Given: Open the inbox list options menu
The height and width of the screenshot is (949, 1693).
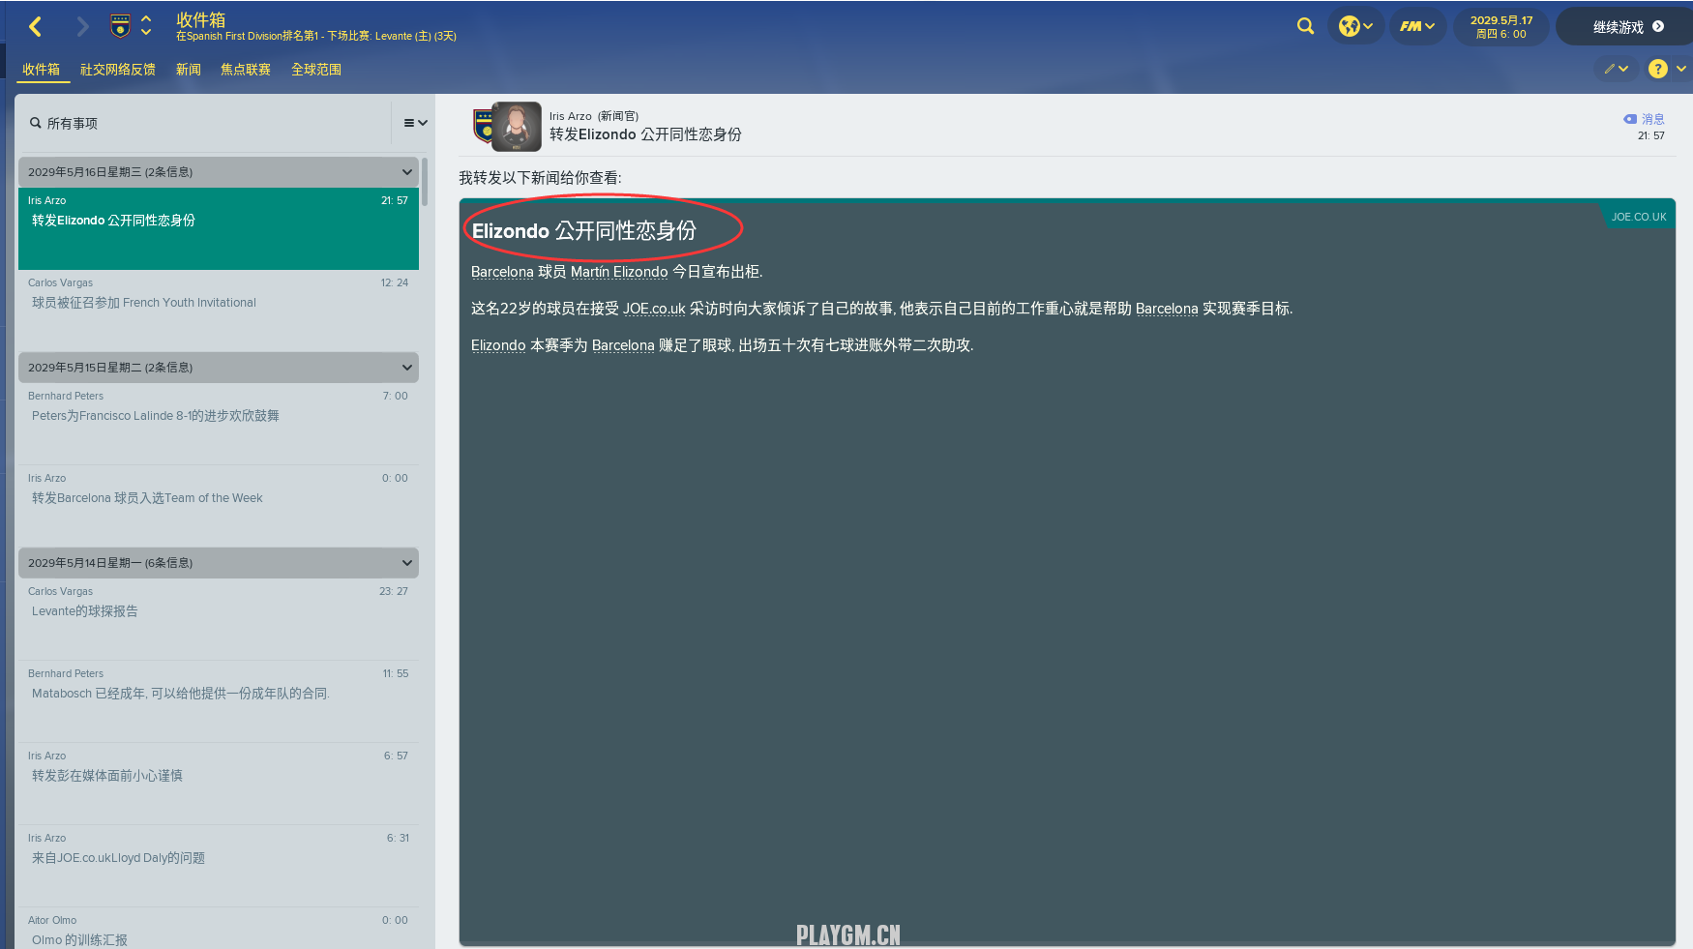Looking at the screenshot, I should click(415, 123).
